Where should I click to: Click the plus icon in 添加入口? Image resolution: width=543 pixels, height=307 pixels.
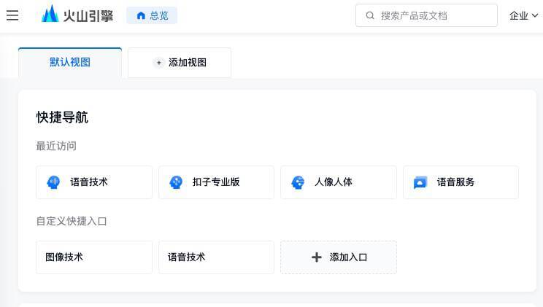(x=317, y=257)
